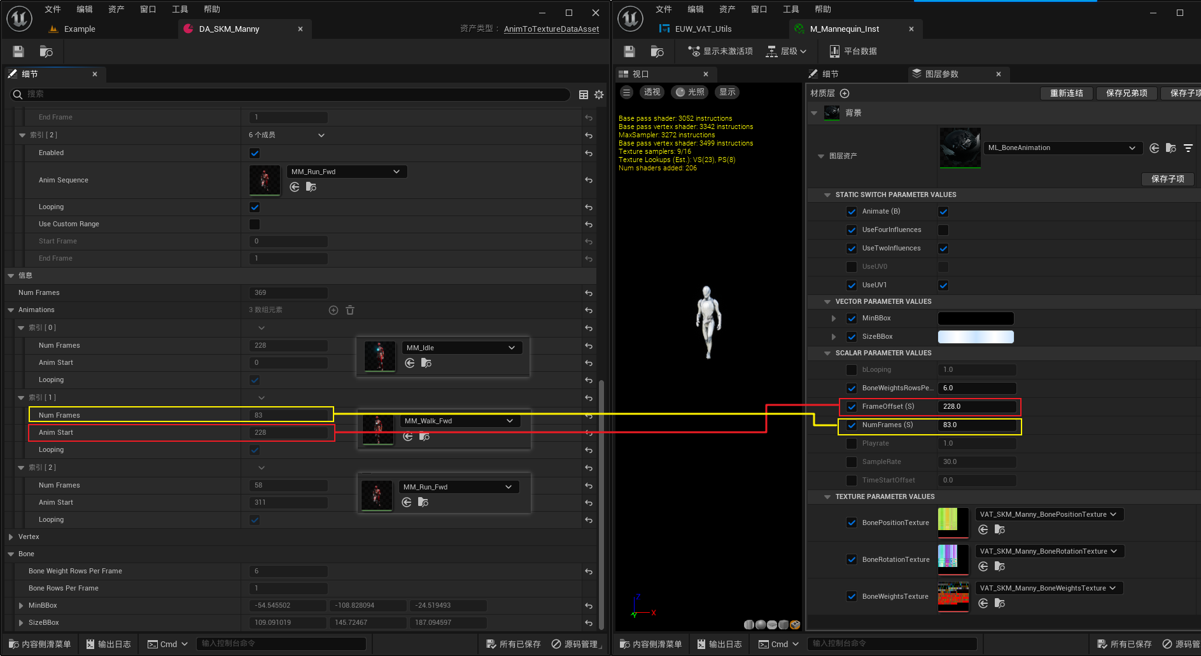This screenshot has width=1201, height=656.
Task: Expand the Vertex section
Action: (11, 537)
